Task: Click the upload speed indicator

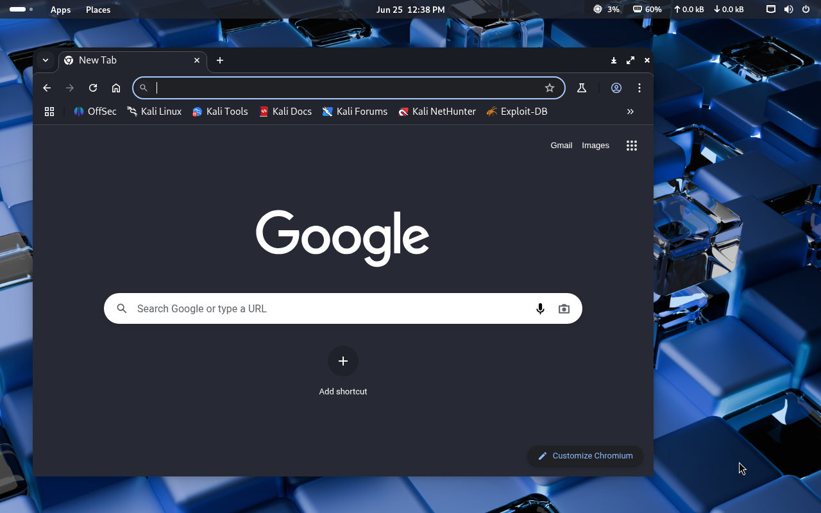Action: point(688,10)
